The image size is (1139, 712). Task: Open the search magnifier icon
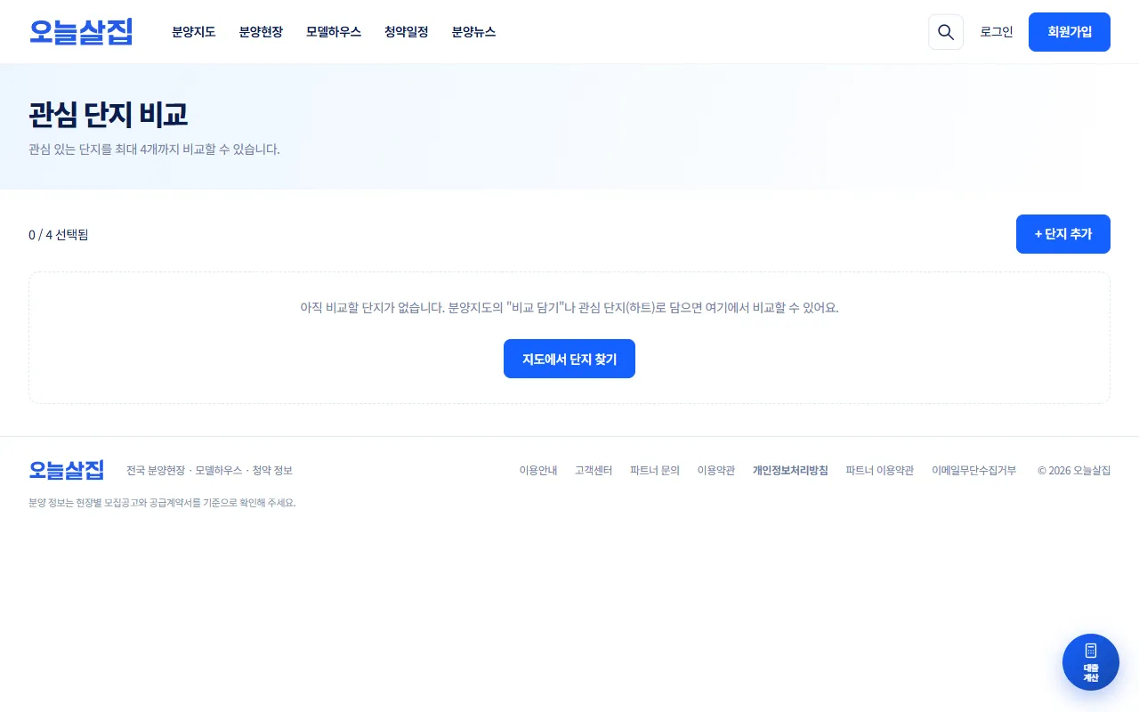(946, 32)
